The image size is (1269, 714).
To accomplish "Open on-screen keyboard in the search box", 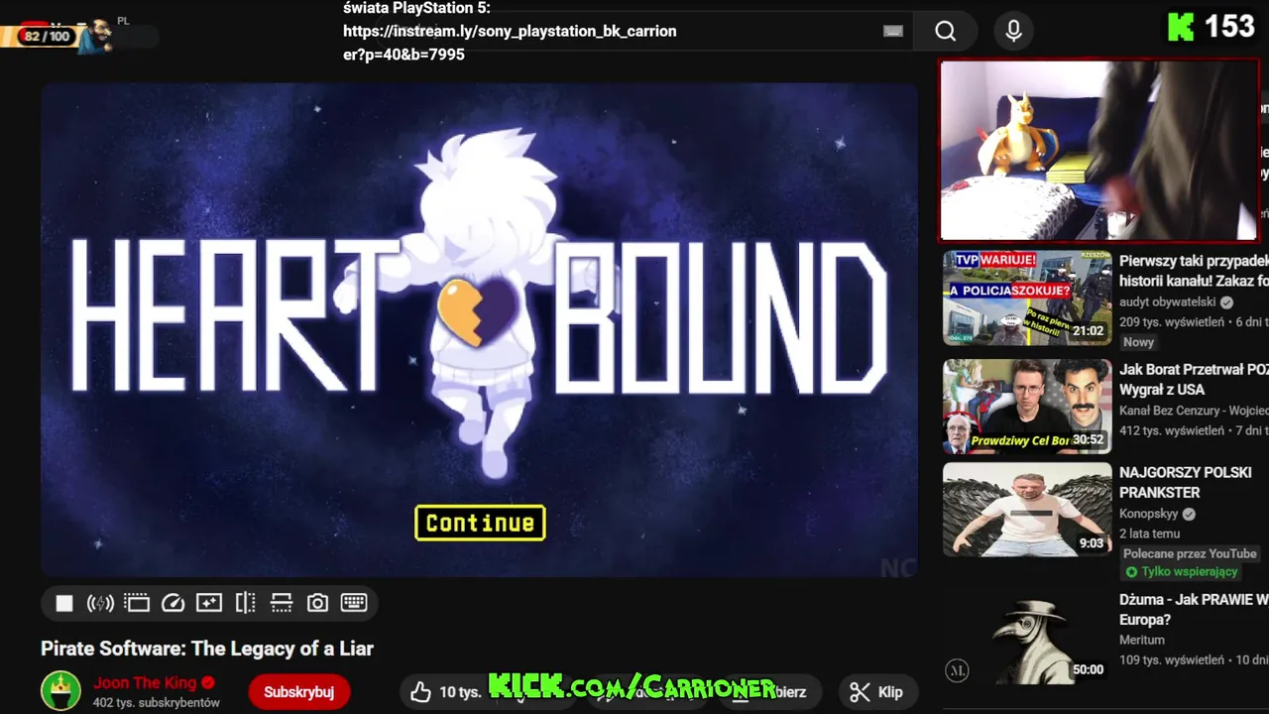I will [x=893, y=31].
